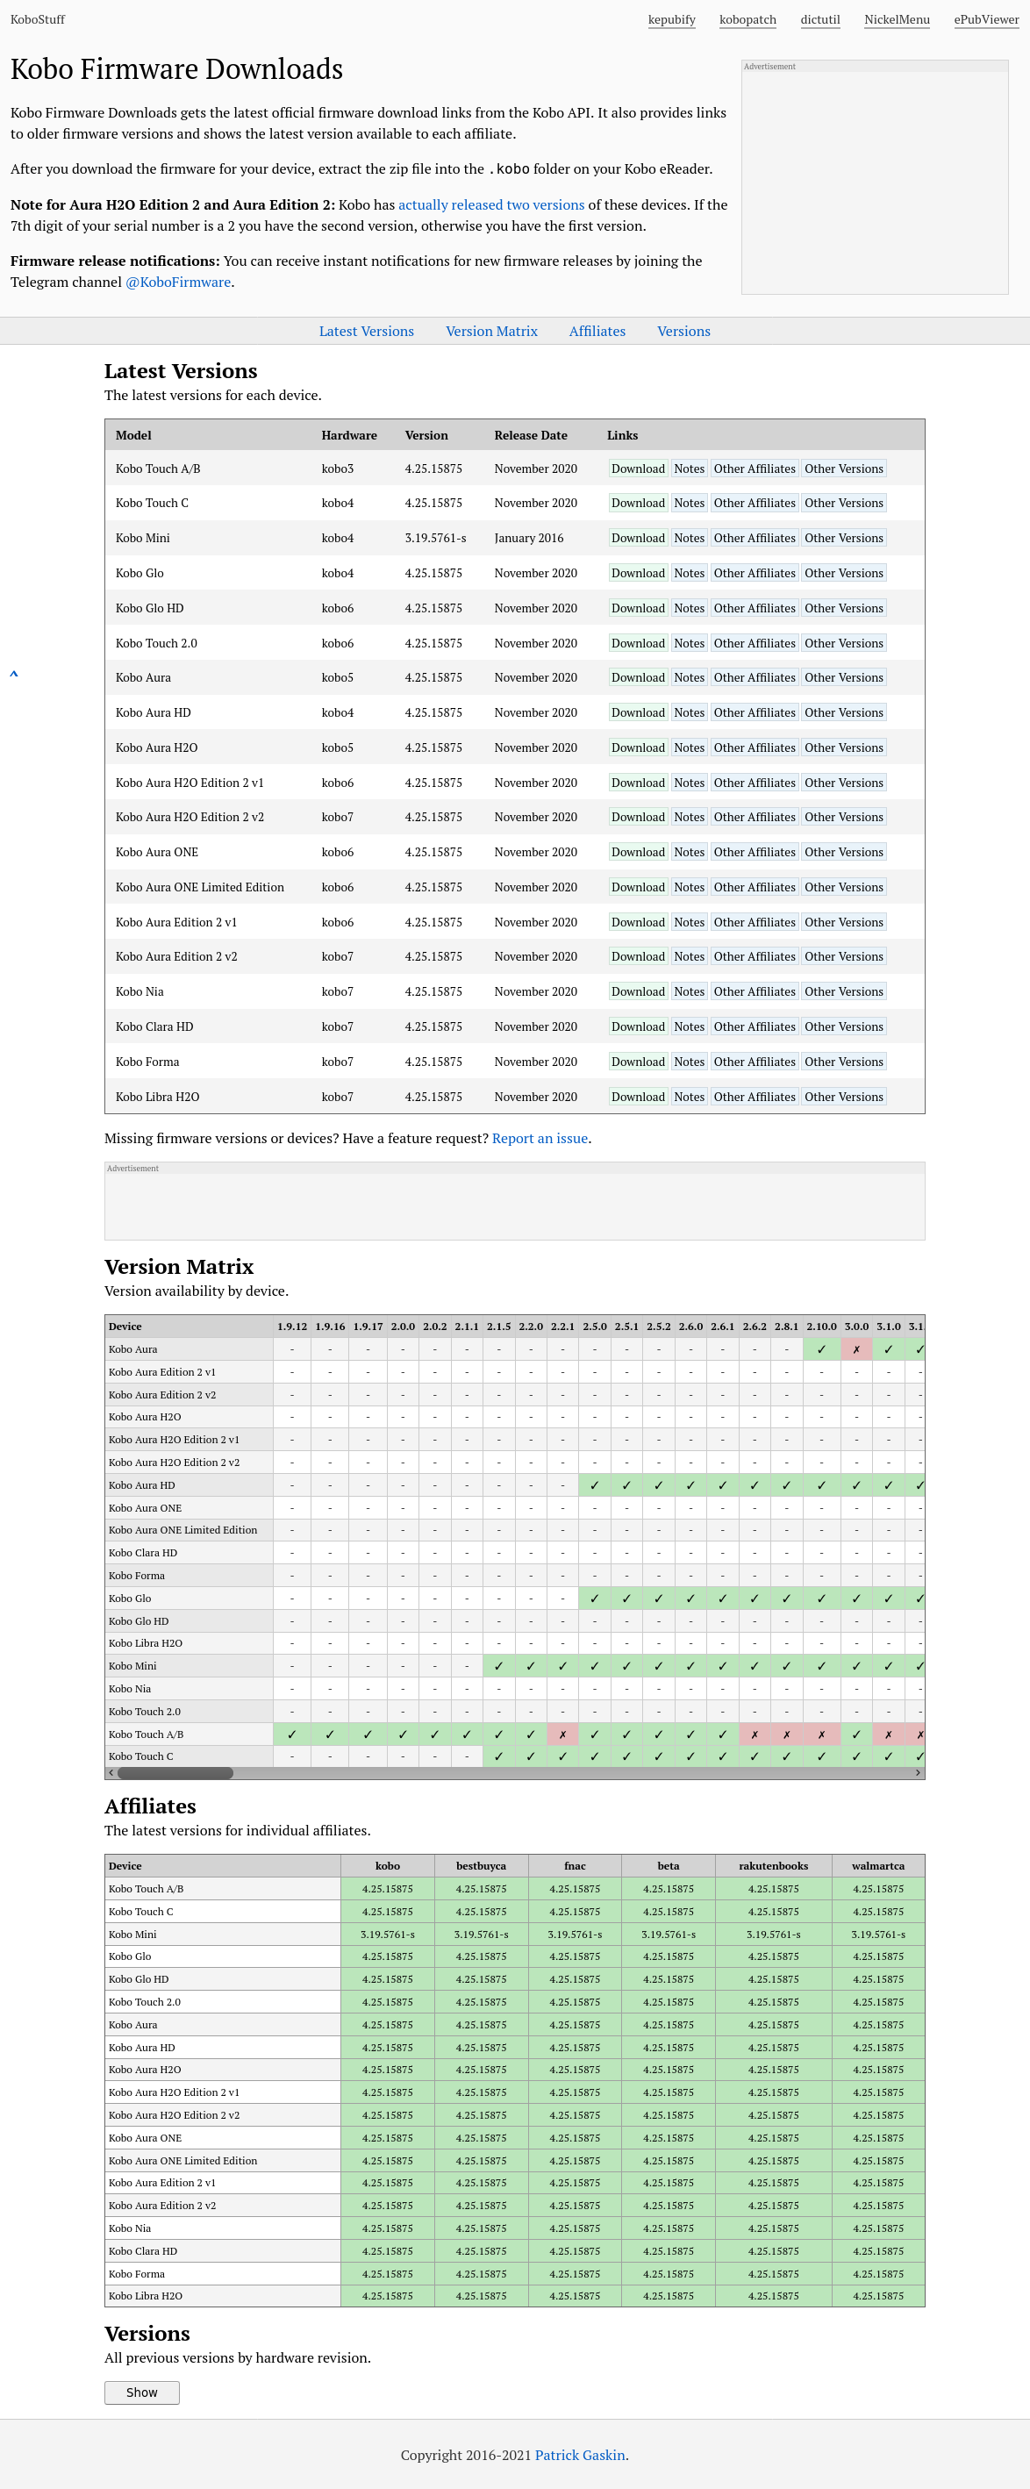Click Kobo Touch A/B 2.2.1 cross cell

(x=562, y=1734)
